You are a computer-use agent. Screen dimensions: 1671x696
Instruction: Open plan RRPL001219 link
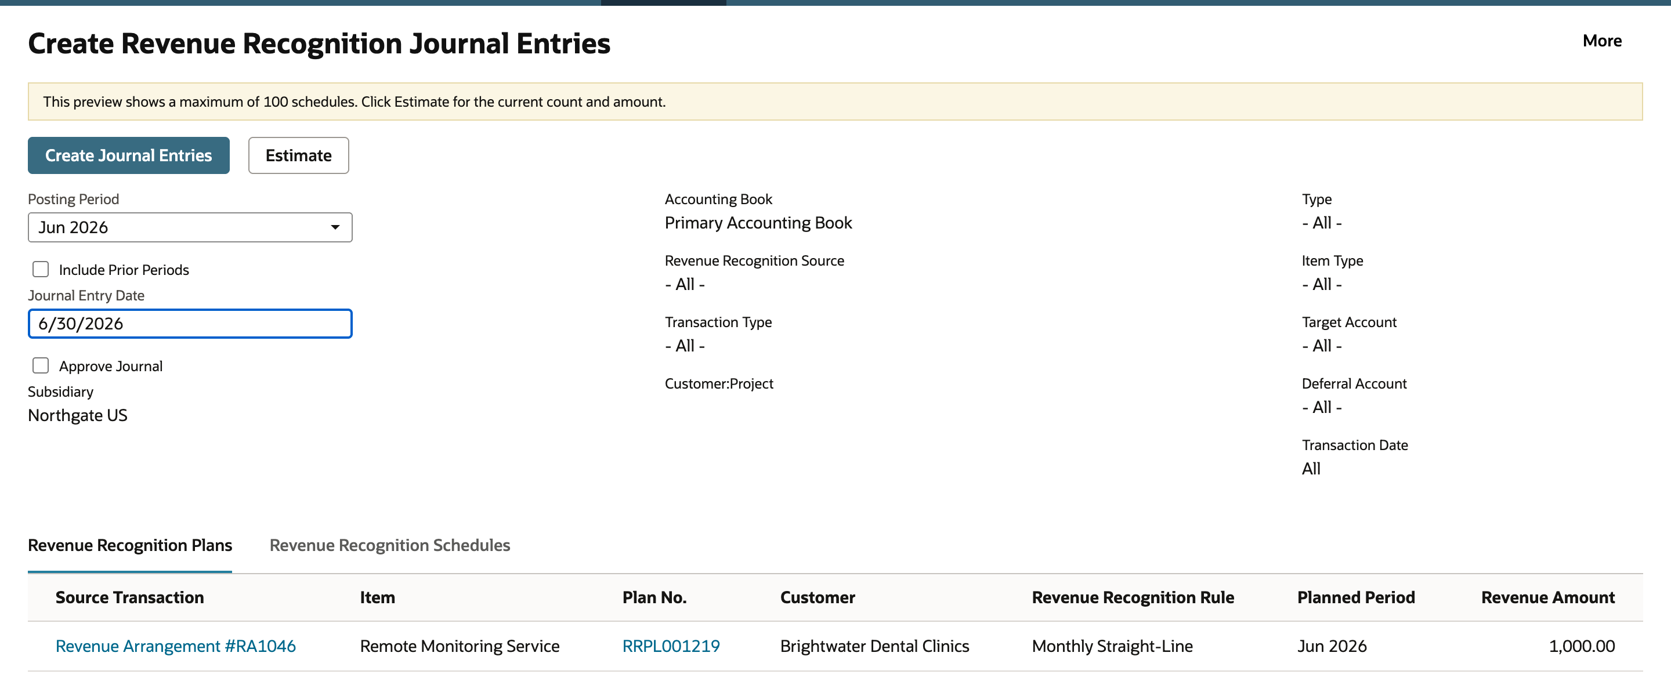coord(671,646)
